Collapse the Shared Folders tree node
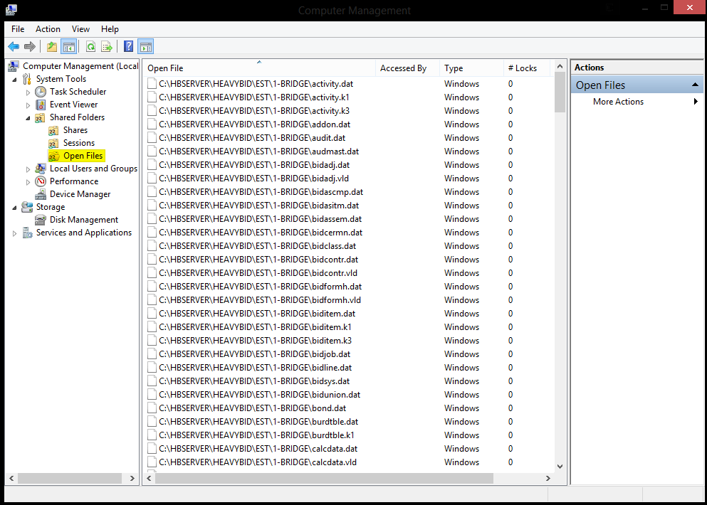This screenshot has width=707, height=505. [28, 118]
